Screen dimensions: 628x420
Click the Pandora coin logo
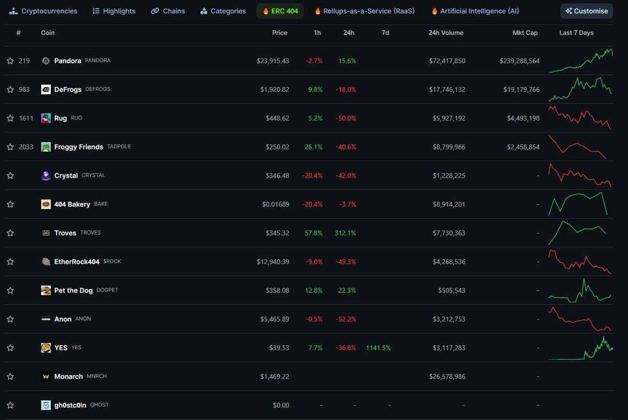(x=46, y=61)
